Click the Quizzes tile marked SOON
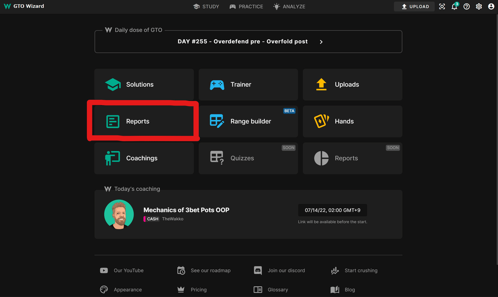Screen dimensions: 498x297 [x=248, y=158]
